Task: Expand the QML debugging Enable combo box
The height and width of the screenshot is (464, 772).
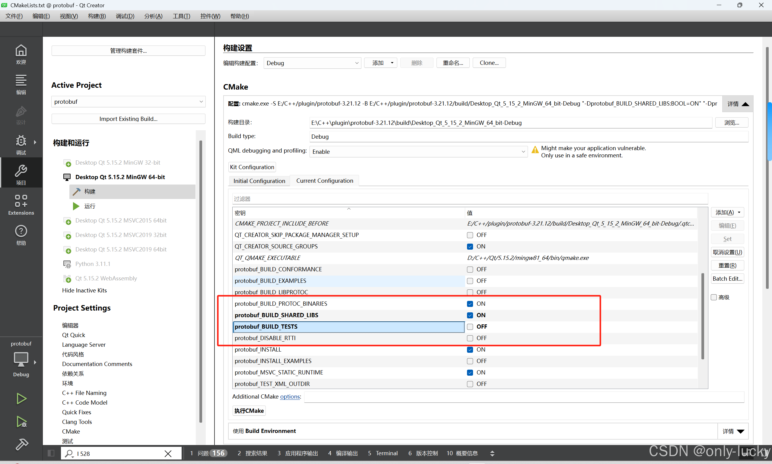Action: [x=418, y=152]
